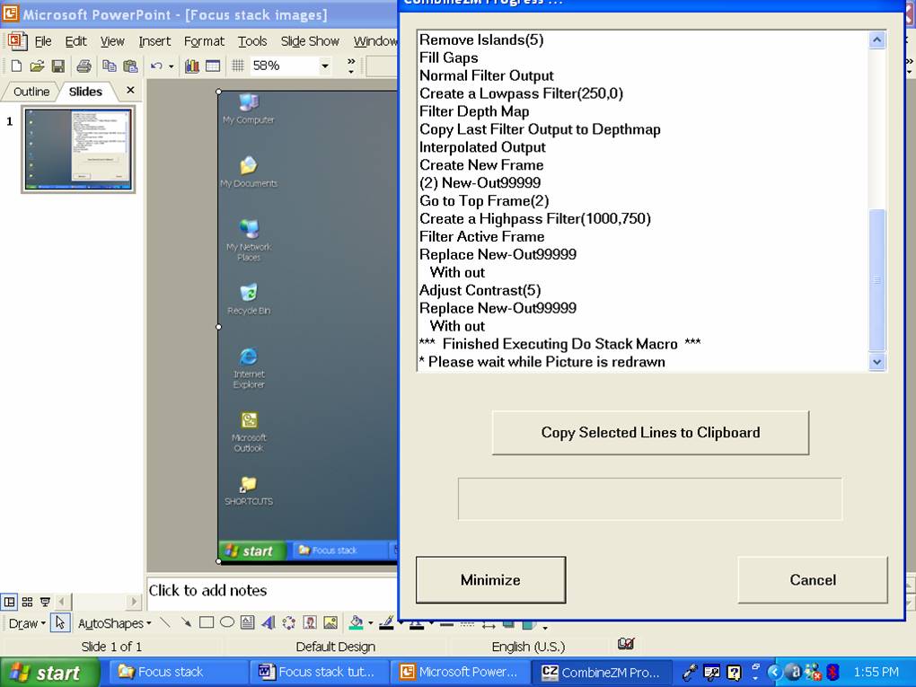The image size is (916, 687).
Task: Open the Tools menu
Action: click(x=252, y=41)
